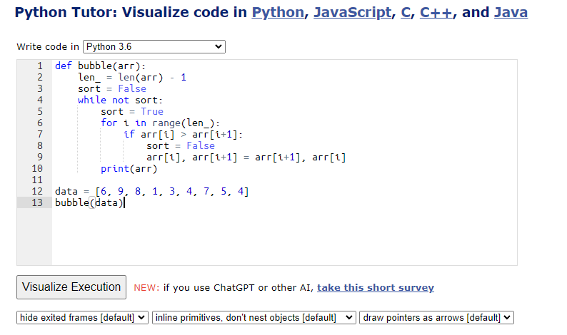Image resolution: width=567 pixels, height=335 pixels.
Task: Click the 'print(arr)' code line
Action: click(129, 169)
